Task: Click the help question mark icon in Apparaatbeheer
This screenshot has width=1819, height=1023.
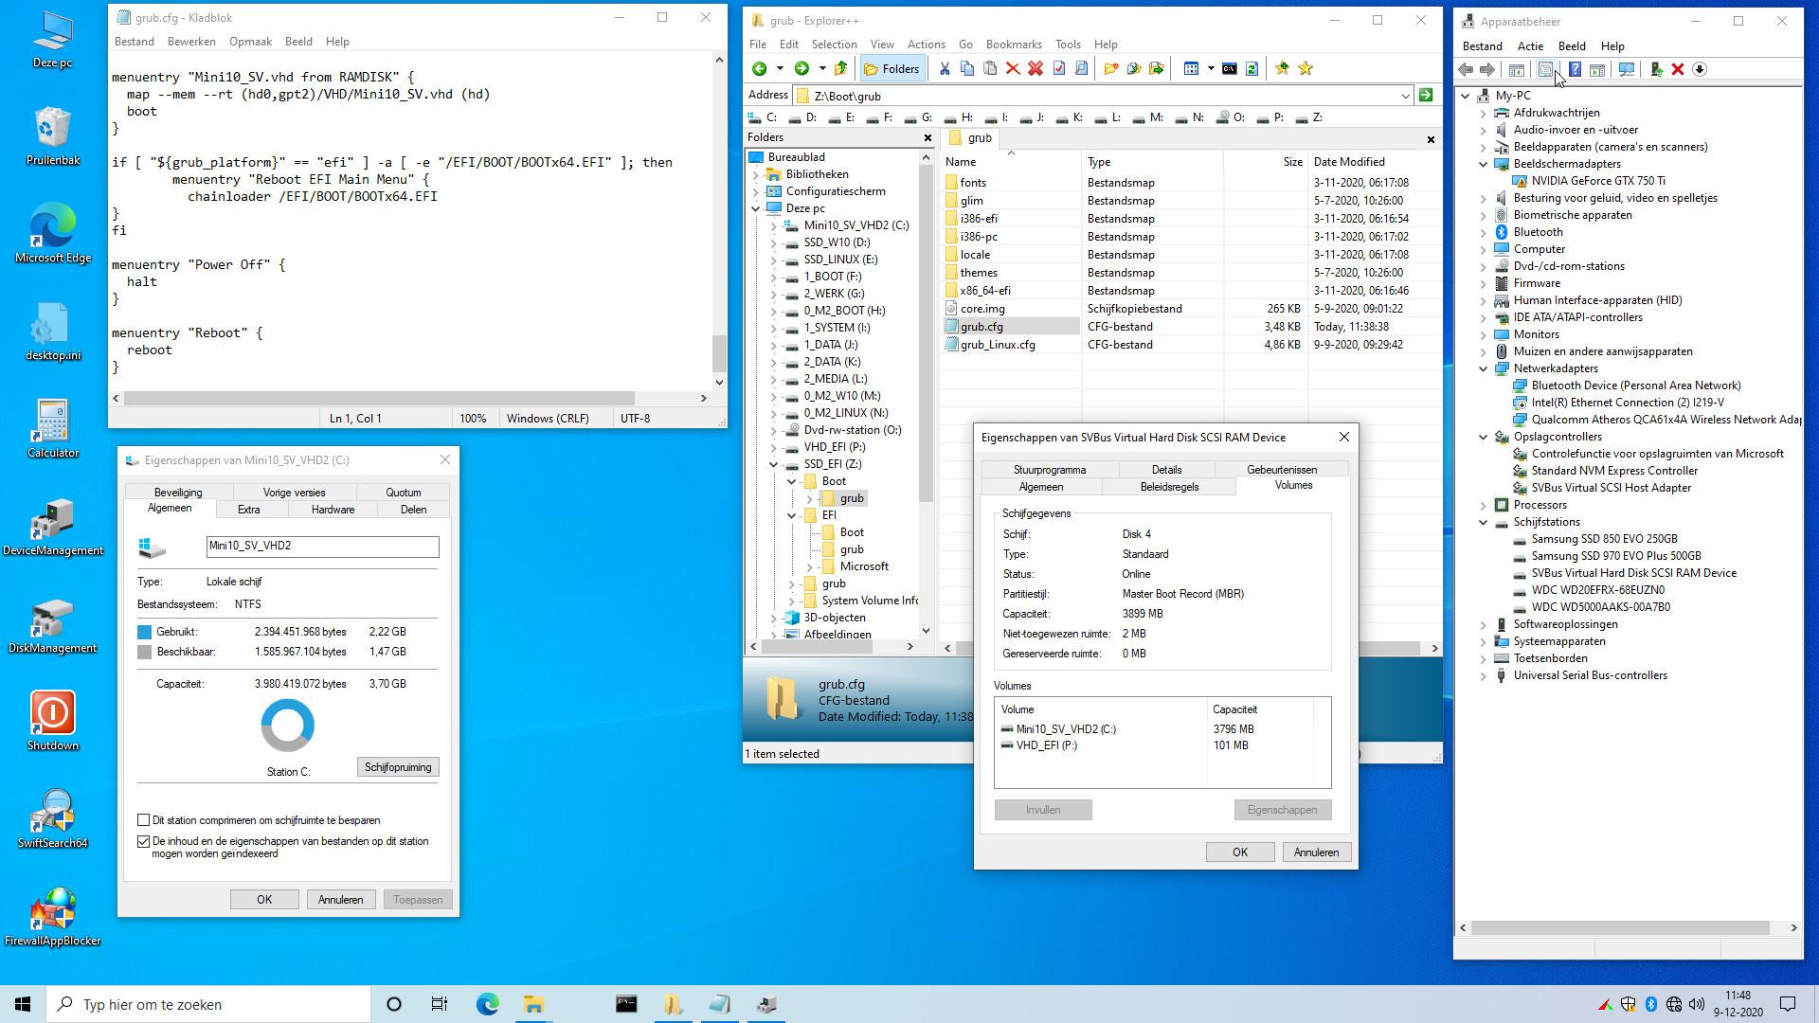Action: 1575,69
